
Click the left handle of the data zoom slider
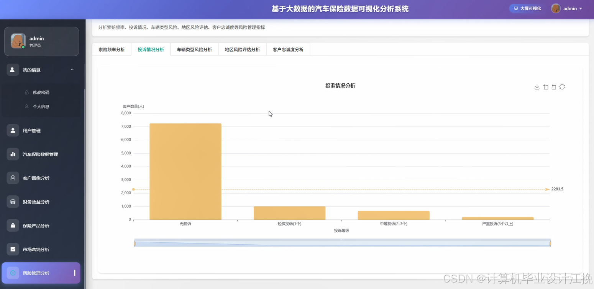tap(135, 244)
